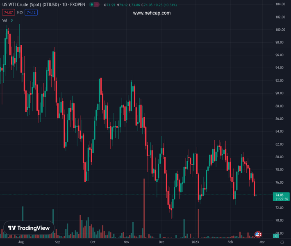Click the Mar label on time axis
Image resolution: width=291 pixels, height=246 pixels.
tap(262, 242)
